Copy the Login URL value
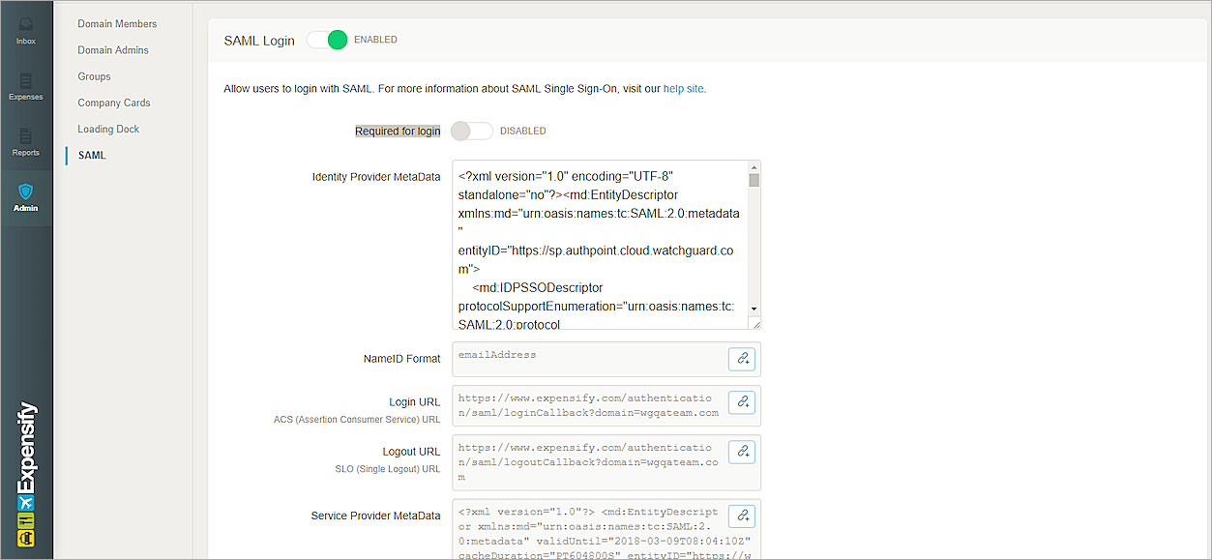Viewport: 1212px width, 560px height. pyautogui.click(x=741, y=401)
